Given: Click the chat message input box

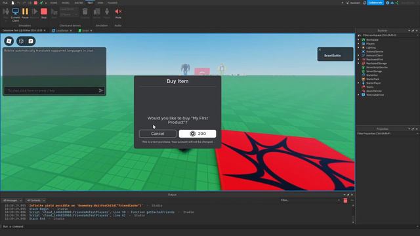Looking at the screenshot, I should (x=51, y=90).
